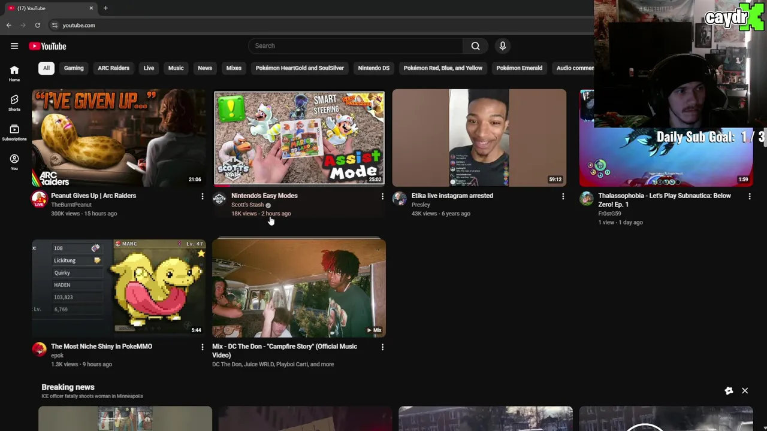Open Peanut Gives Up Arc Raiders thumbnail
767x431 pixels.
(119, 138)
